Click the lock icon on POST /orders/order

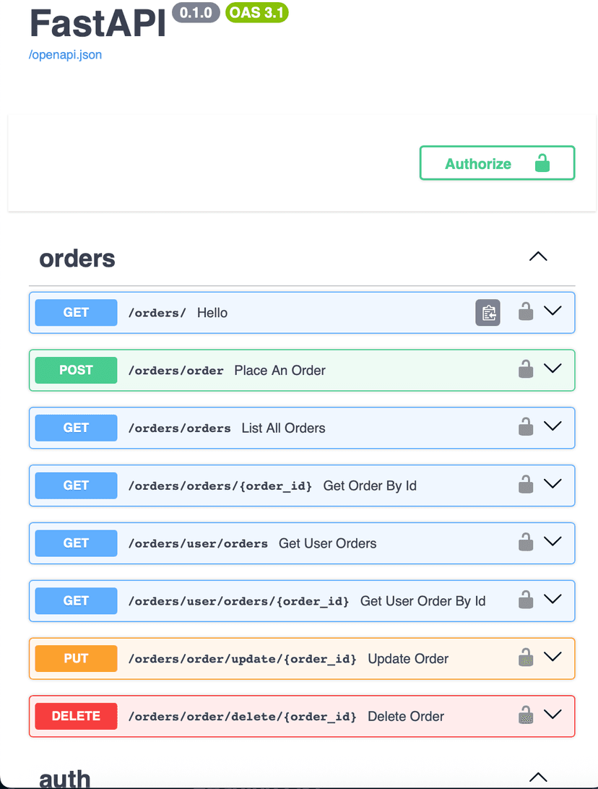tap(525, 369)
